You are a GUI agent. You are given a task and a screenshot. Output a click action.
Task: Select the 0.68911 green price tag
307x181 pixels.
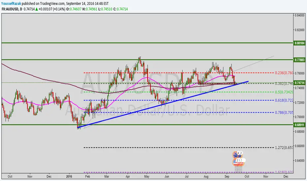tap(299, 125)
